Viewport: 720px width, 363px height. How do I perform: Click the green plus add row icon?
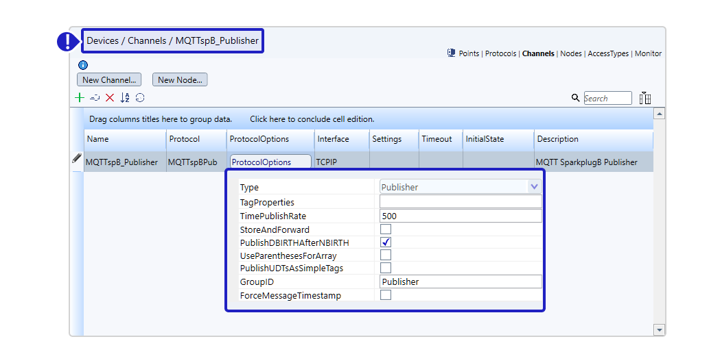[80, 98]
